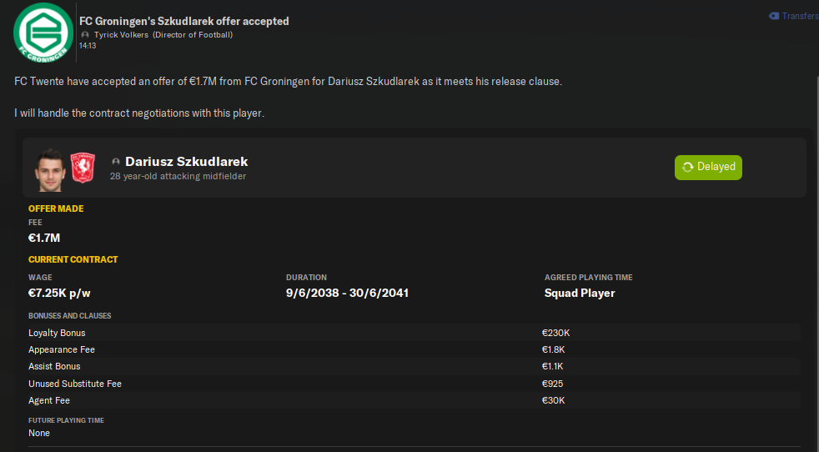This screenshot has width=819, height=452.
Task: Select the Loyalty Bonus clause row
Action: pos(414,333)
